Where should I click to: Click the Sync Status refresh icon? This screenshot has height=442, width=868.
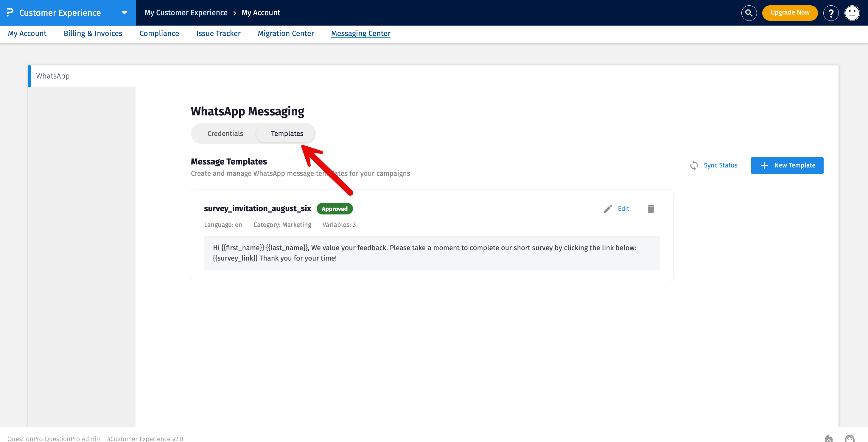click(x=694, y=165)
